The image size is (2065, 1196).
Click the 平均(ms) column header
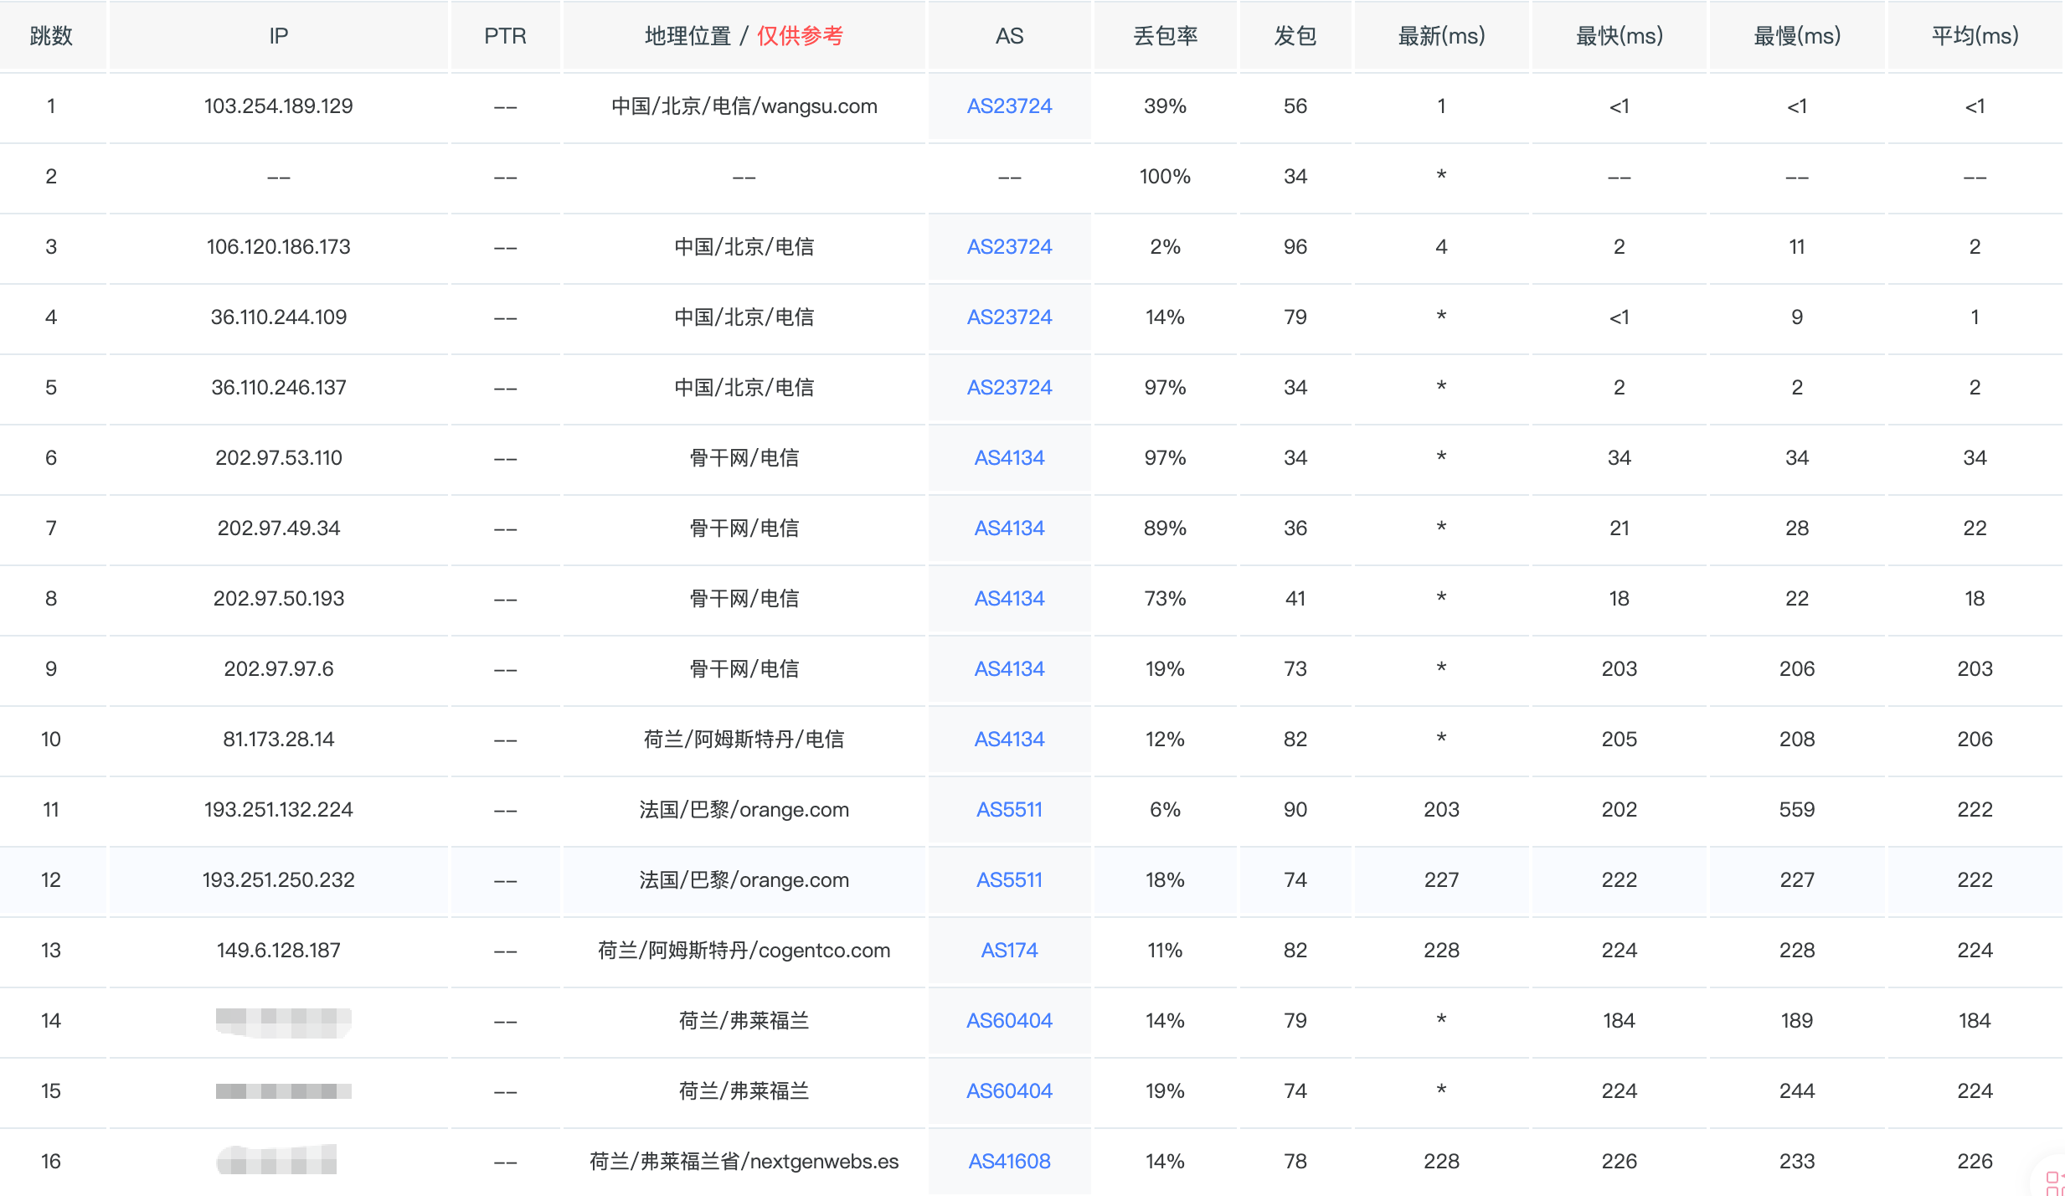[x=1975, y=36]
